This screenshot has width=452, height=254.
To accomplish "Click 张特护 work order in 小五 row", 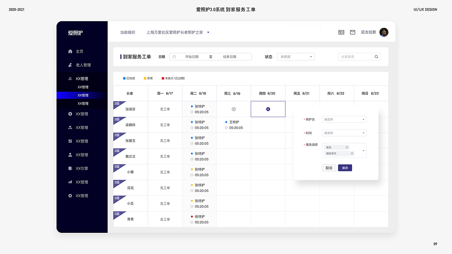I will [x=200, y=204].
